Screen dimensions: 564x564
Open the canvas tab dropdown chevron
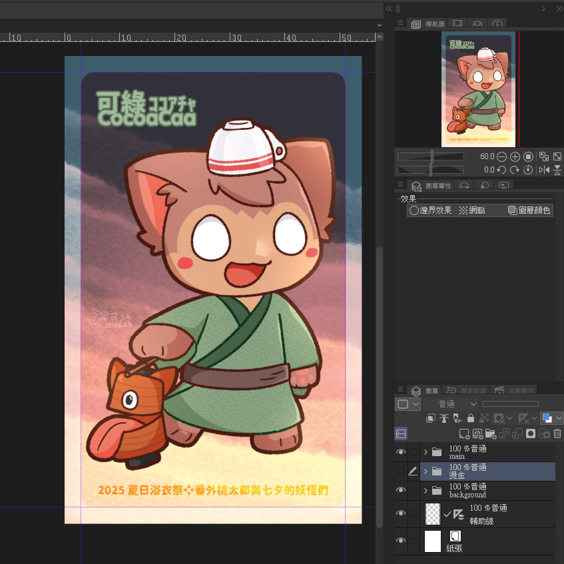coord(379,25)
